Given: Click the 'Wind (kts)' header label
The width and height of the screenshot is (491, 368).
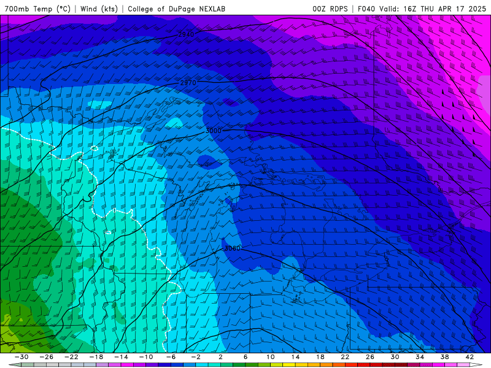Looking at the screenshot, I should point(99,9).
